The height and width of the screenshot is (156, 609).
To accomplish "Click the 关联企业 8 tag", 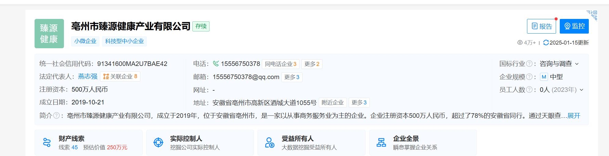I will click(x=120, y=76).
